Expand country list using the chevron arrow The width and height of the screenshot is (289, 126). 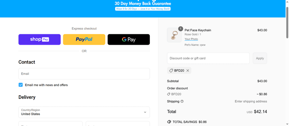tap(145, 112)
